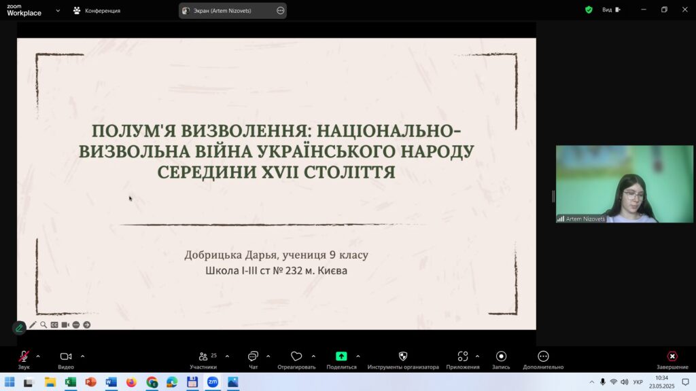
Task: Open the Дополнительно more options
Action: tap(543, 356)
